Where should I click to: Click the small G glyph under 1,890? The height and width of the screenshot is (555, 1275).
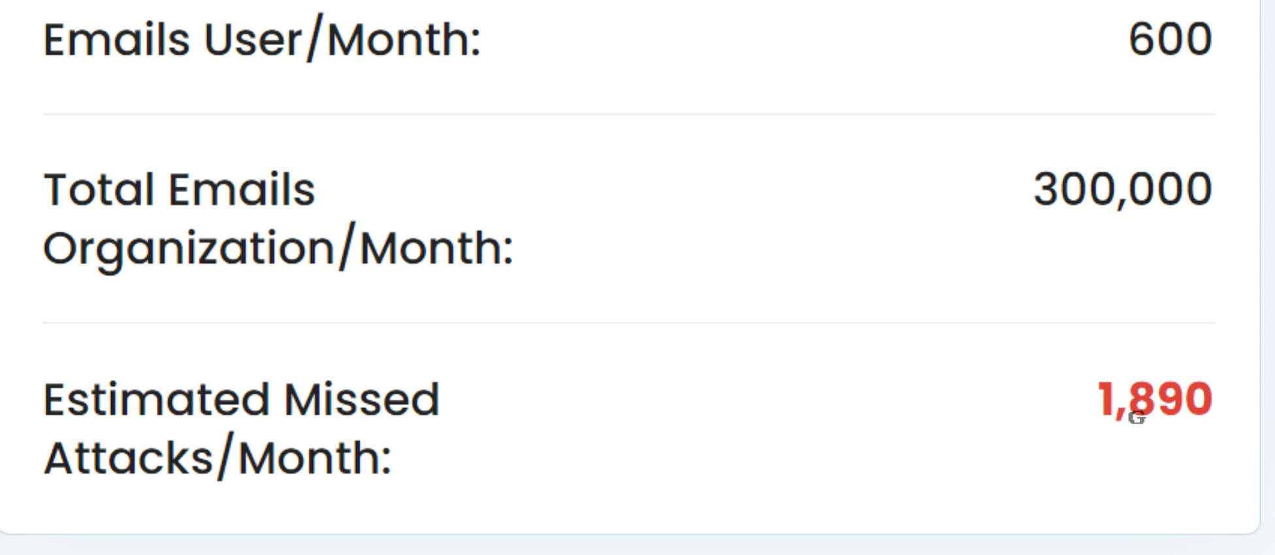click(x=1137, y=418)
